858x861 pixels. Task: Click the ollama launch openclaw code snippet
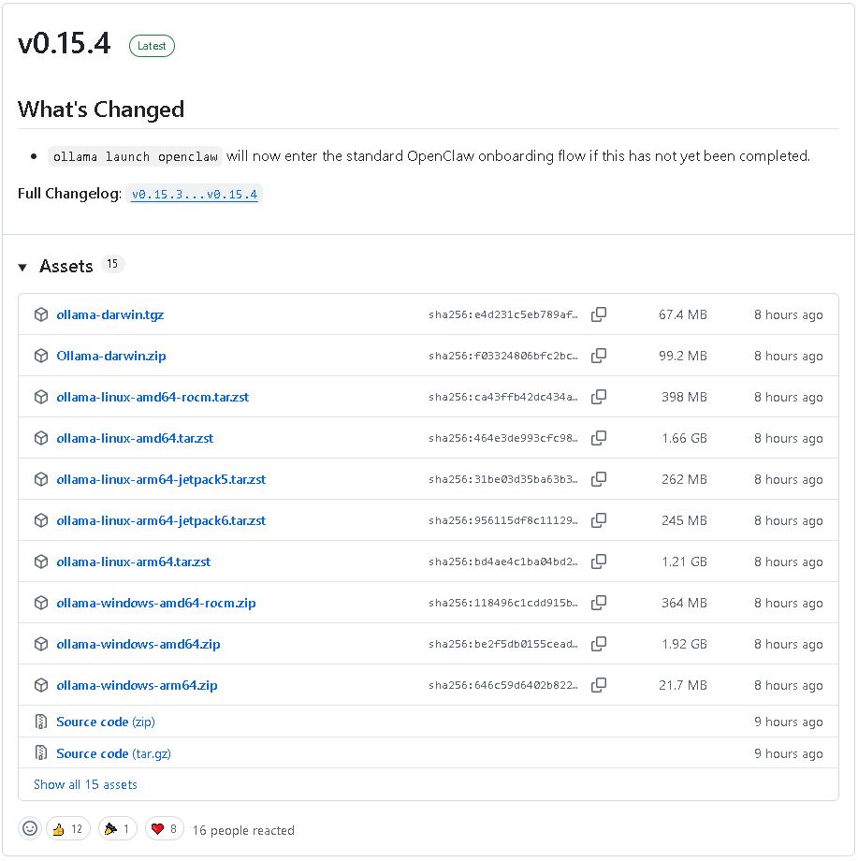(135, 156)
